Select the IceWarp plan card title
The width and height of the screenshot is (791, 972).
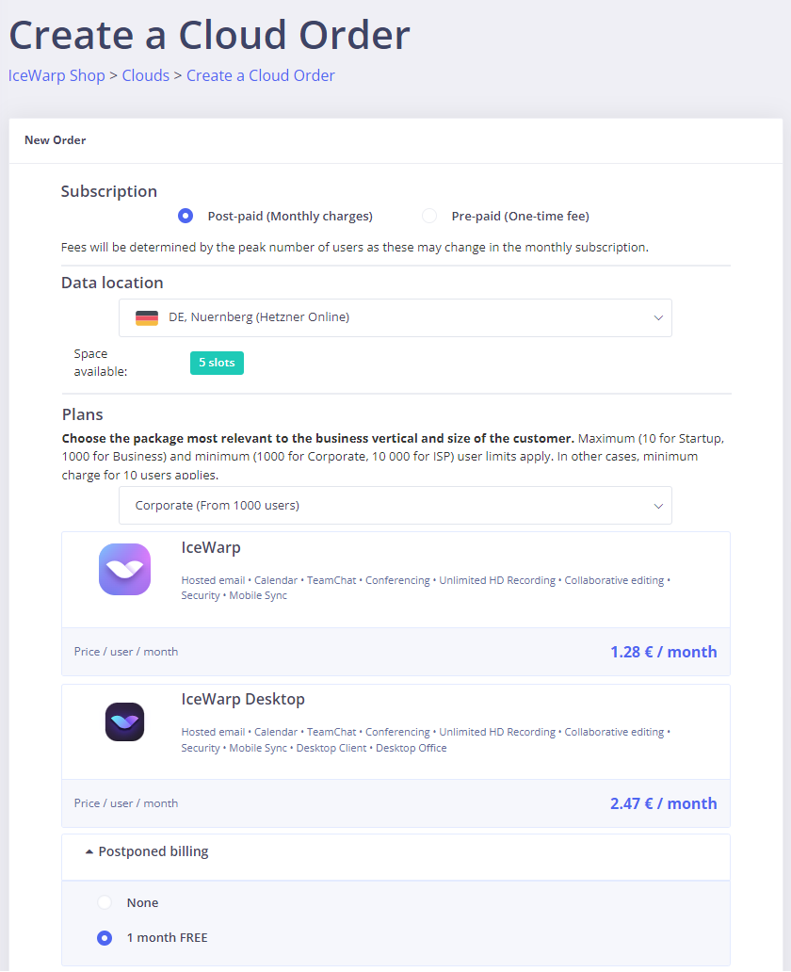pyautogui.click(x=211, y=547)
